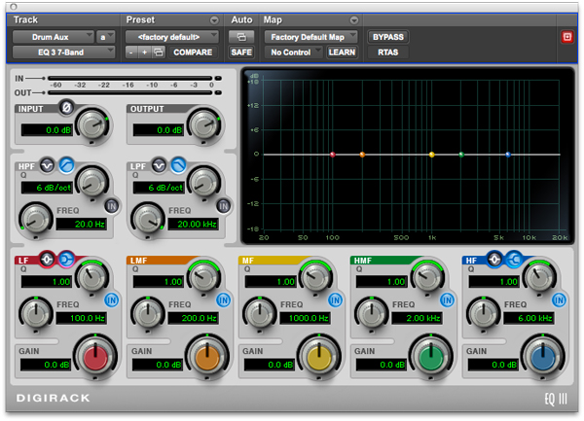Click the HF 6.00 kHz frequency field
This screenshot has height=421, width=584.
point(529,318)
